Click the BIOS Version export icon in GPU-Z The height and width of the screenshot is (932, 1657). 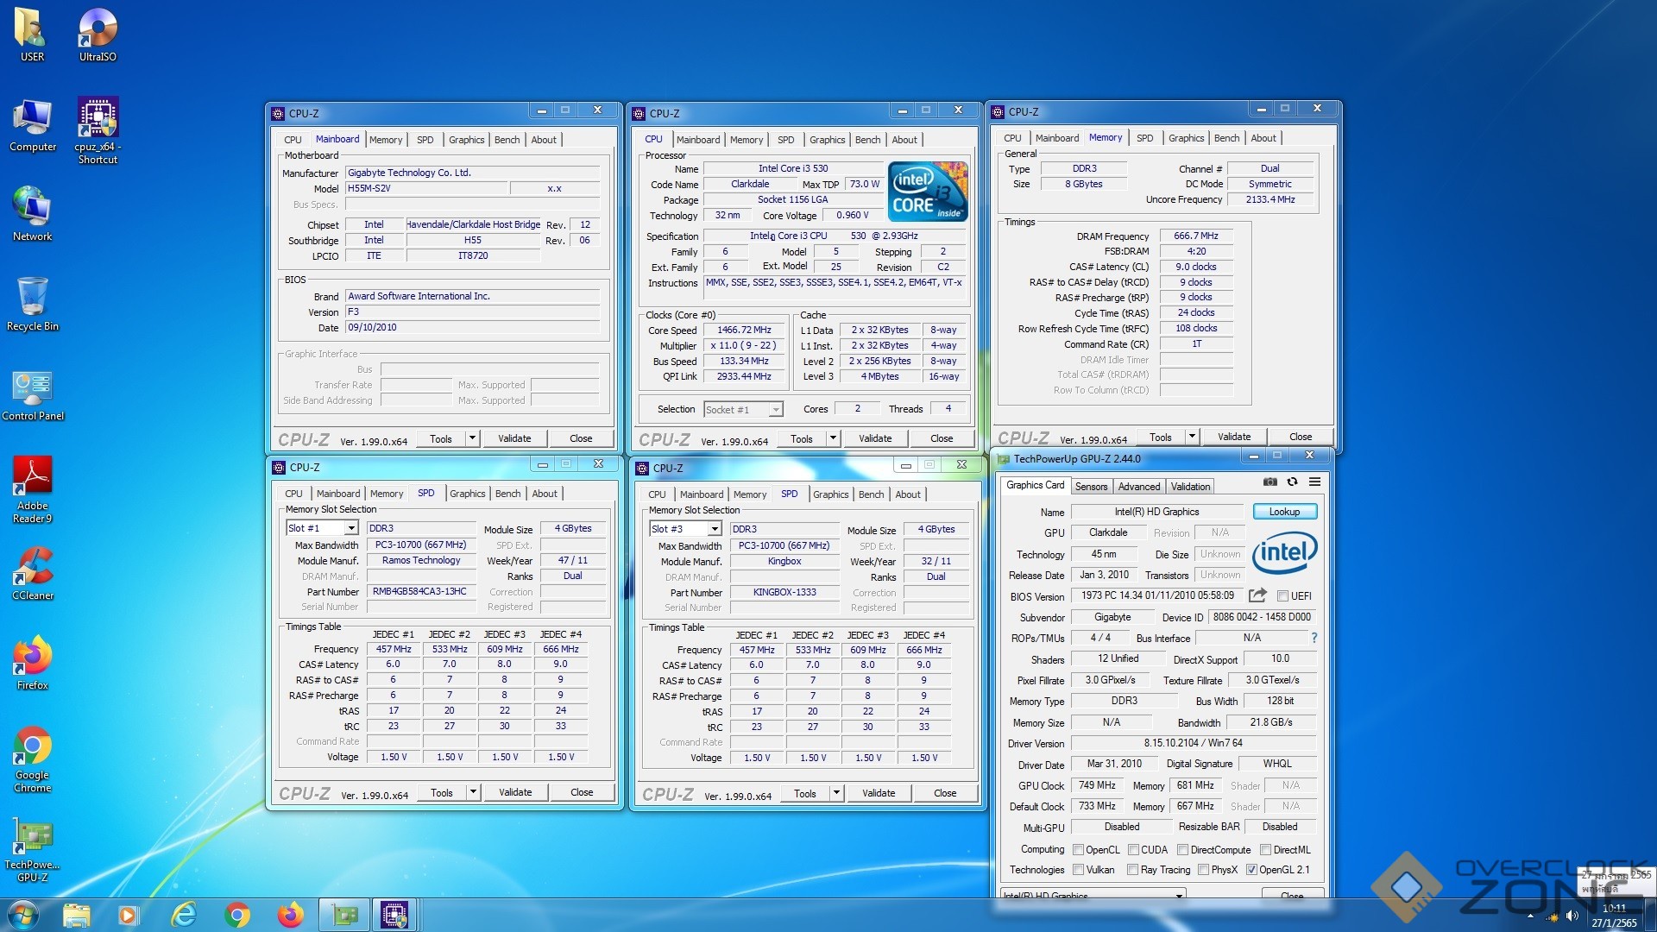coord(1257,595)
